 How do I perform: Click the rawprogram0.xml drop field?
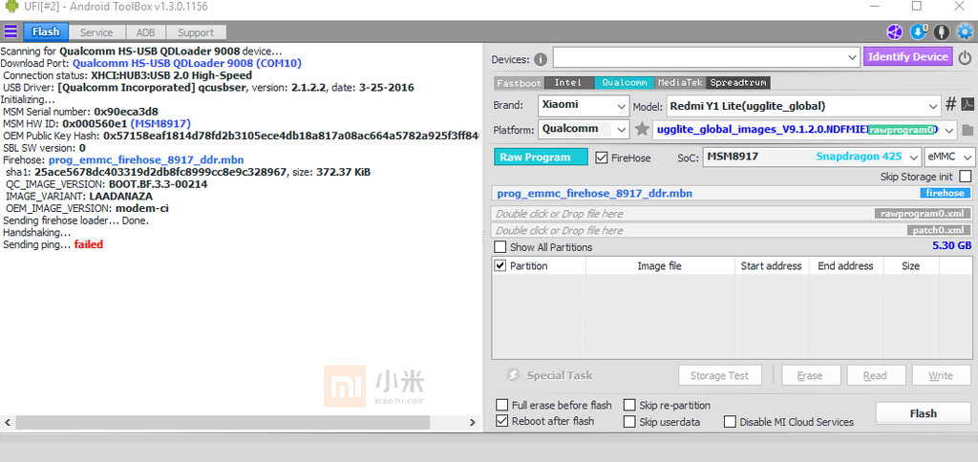732,214
